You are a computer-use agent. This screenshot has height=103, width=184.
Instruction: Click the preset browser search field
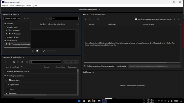[45, 62]
